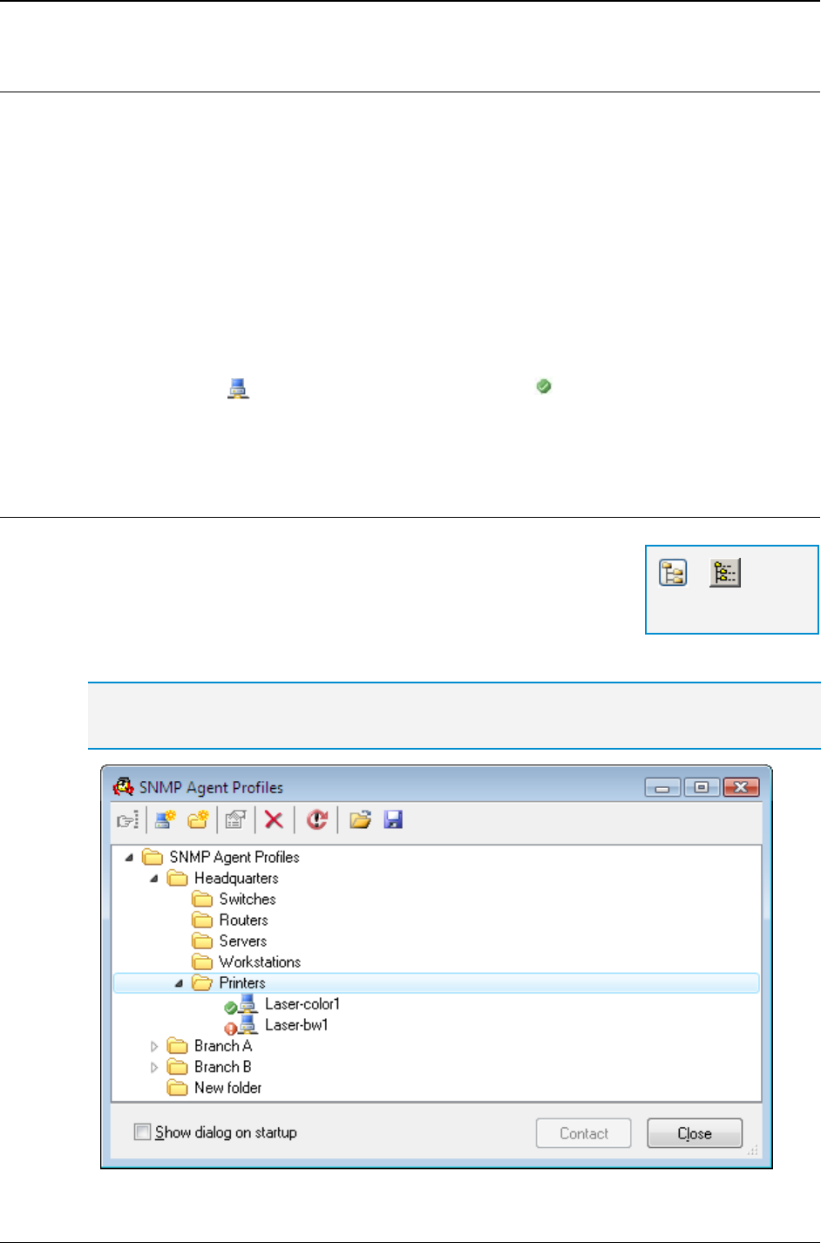The image size is (821, 1243).
Task: Click the yellow hierarchy icon in the blue box
Action: click(x=725, y=573)
